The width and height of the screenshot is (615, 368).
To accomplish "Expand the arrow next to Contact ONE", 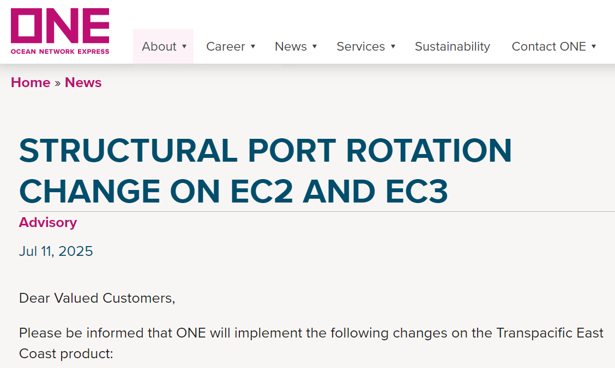I will click(594, 47).
